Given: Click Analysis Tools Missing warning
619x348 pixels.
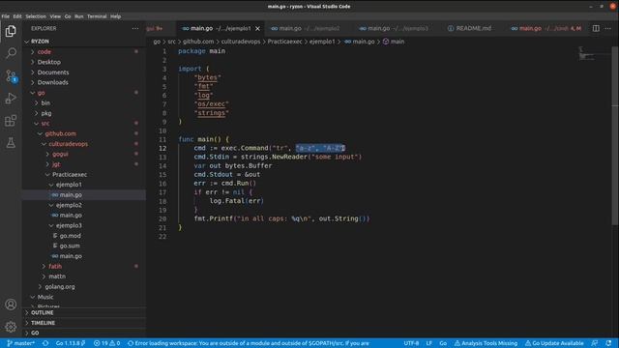Looking at the screenshot, I should click(x=486, y=343).
